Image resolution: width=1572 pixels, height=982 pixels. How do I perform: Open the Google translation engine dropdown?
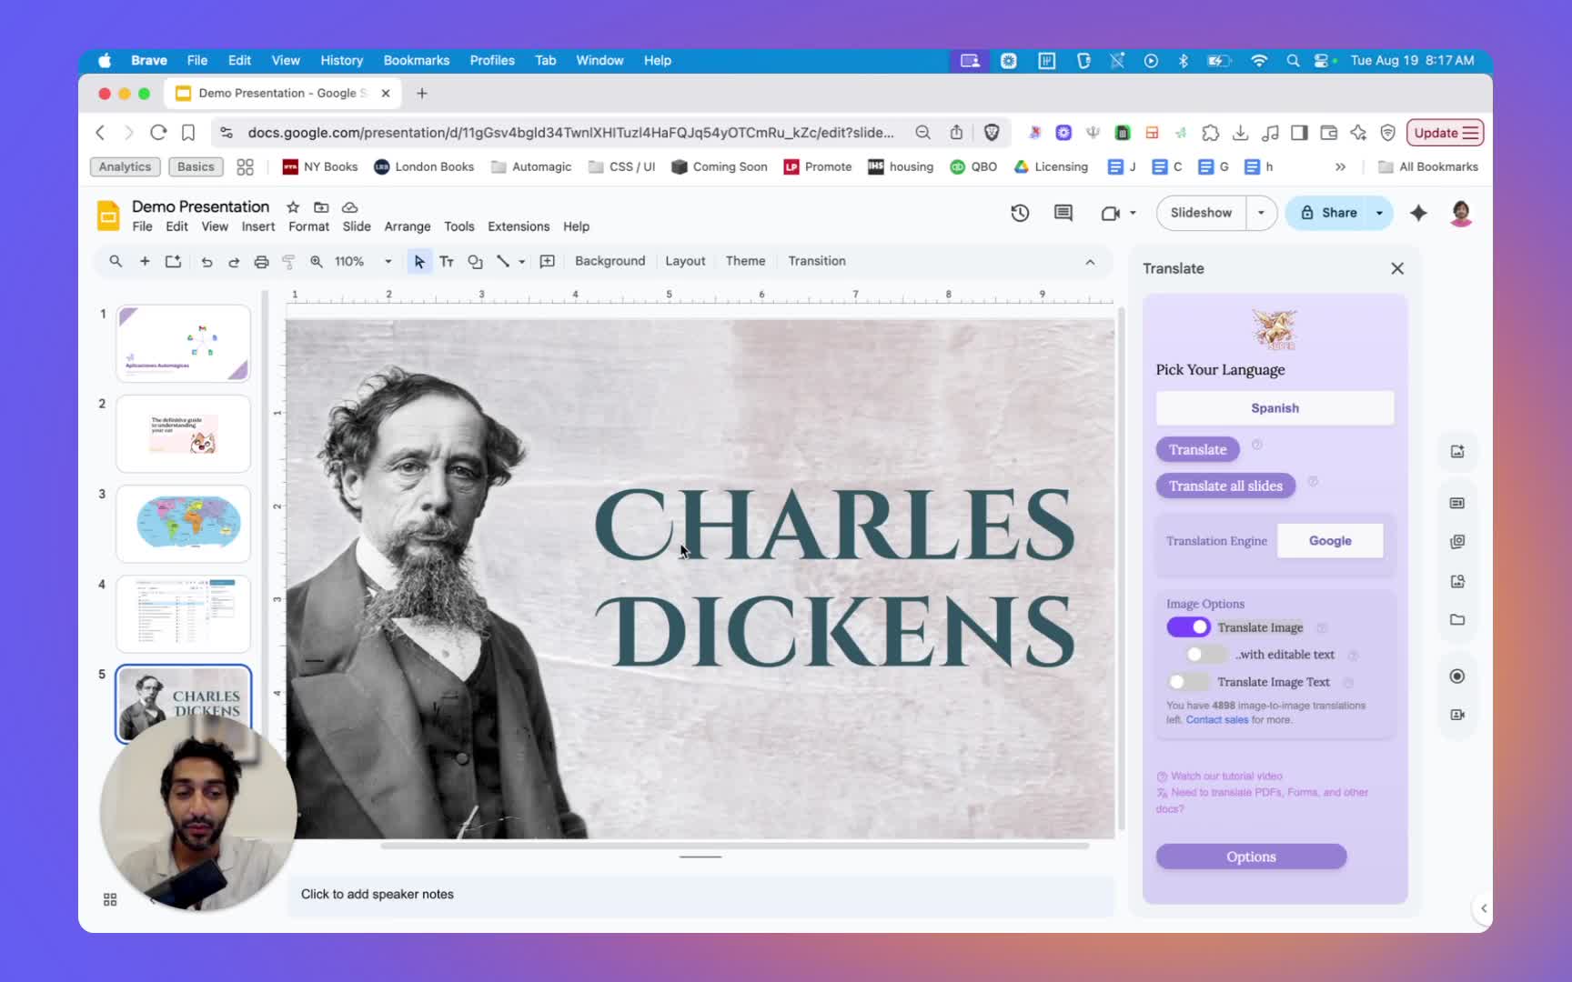[1329, 541]
